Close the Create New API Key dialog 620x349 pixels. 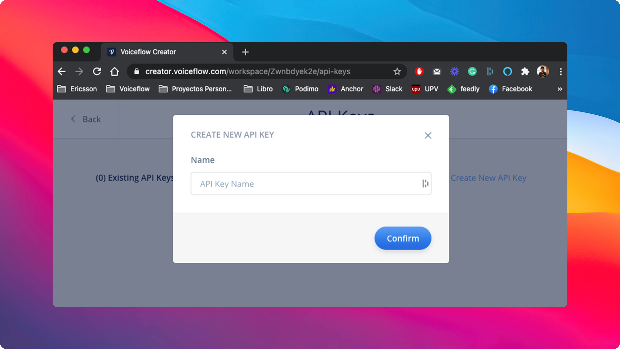point(428,135)
